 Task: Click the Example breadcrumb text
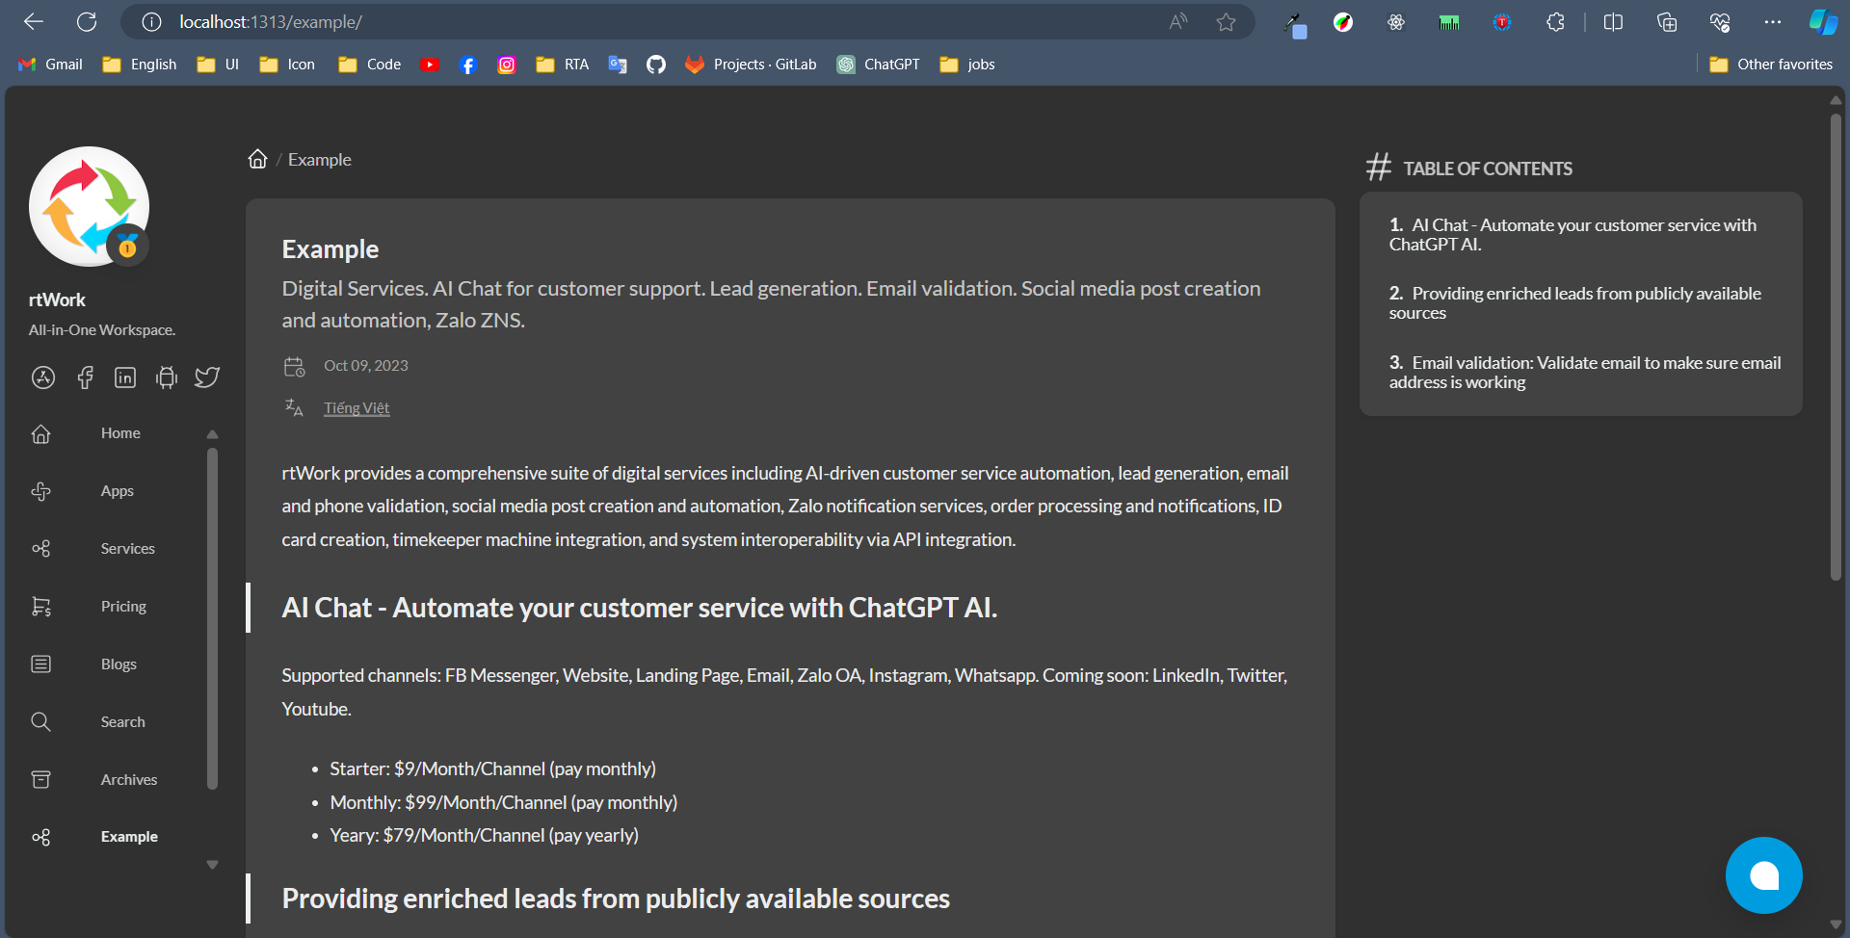[x=320, y=160]
